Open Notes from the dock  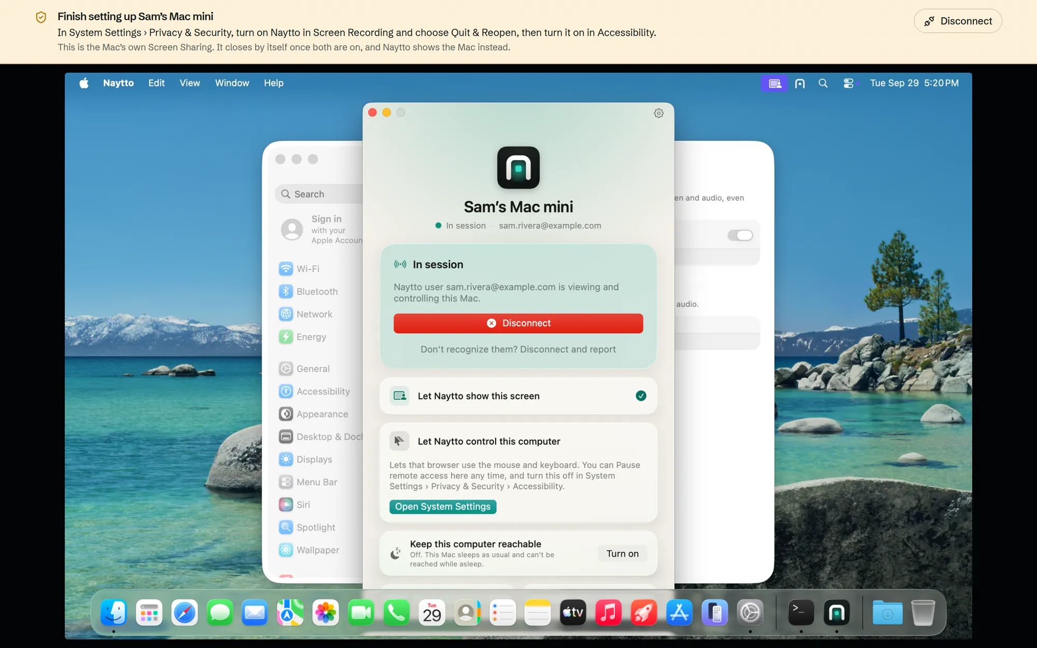click(x=538, y=613)
